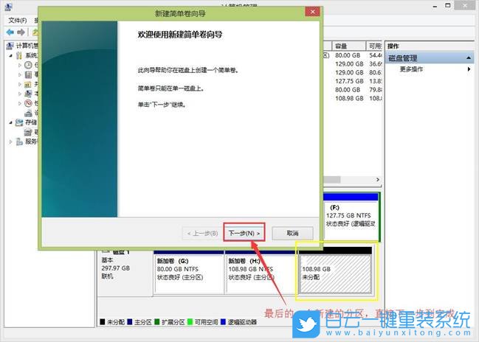479x342 pixels.
Task: Click the 108.98 GB capacity cell in volume list
Action: click(x=349, y=99)
